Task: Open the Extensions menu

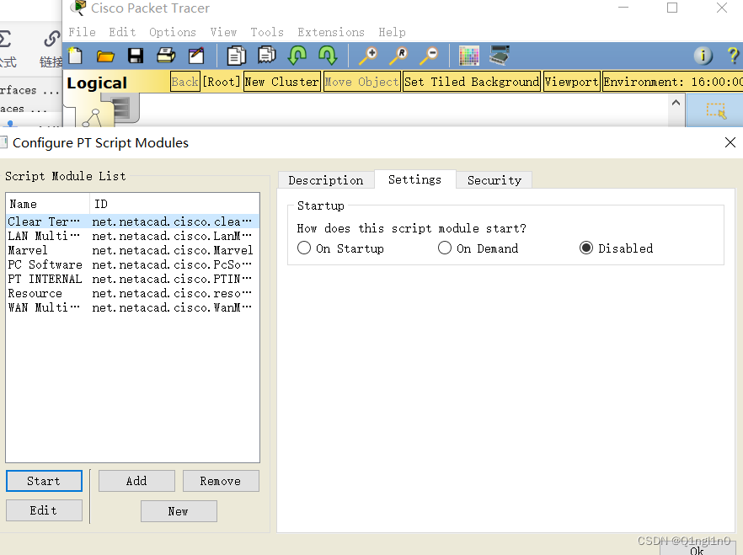Action: [331, 32]
